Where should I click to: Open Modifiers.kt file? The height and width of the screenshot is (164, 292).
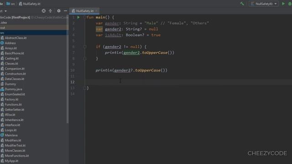point(13,140)
